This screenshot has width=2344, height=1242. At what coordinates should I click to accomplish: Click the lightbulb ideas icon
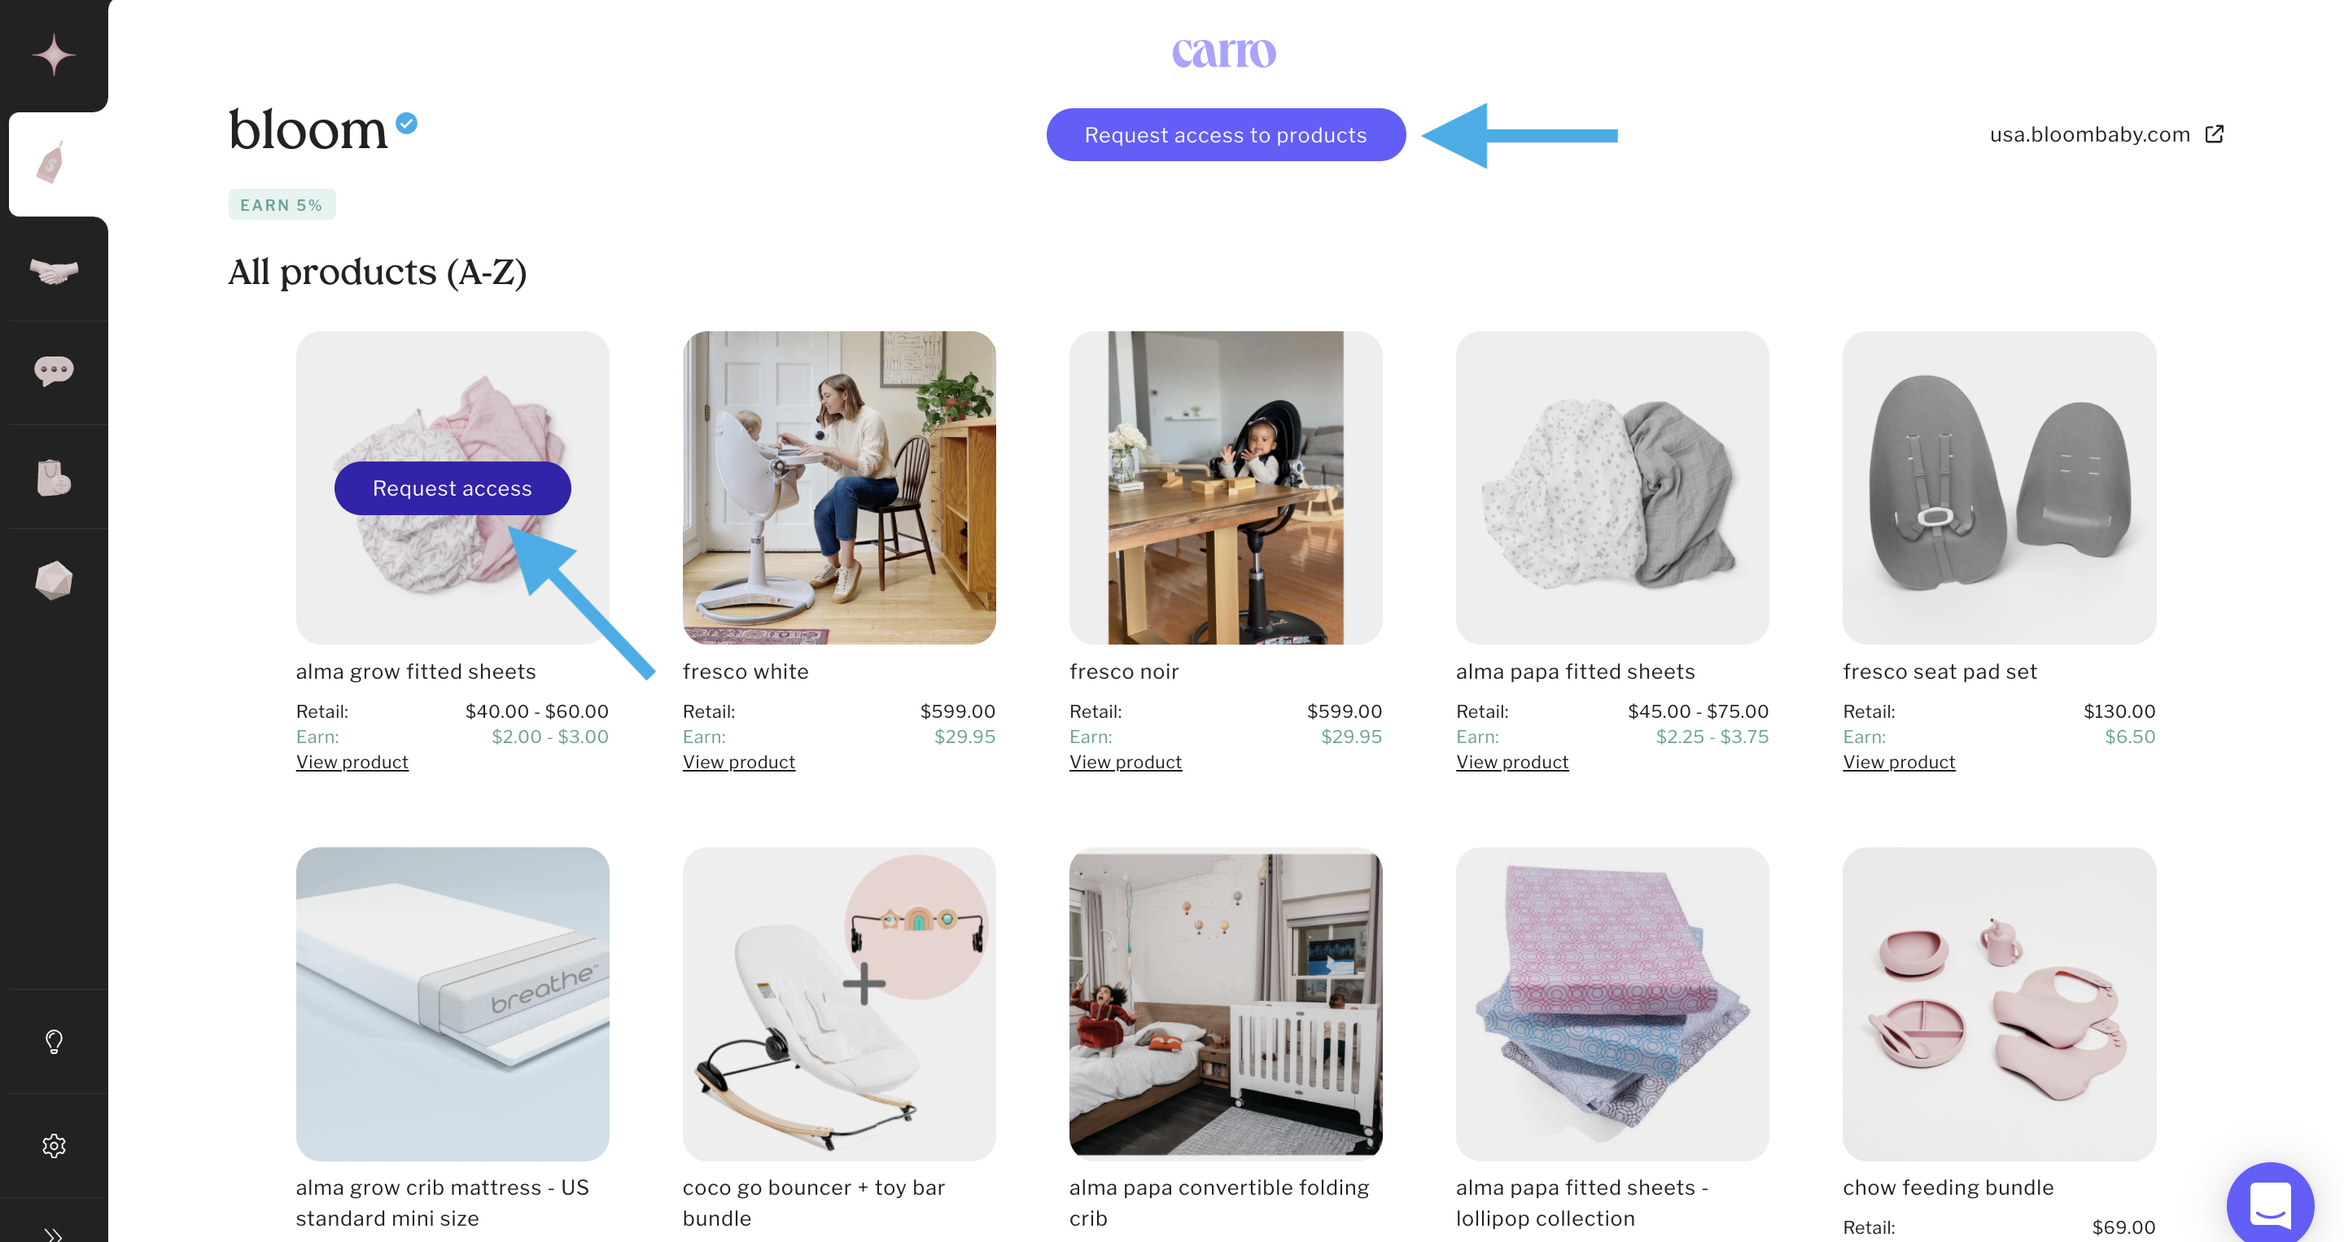pyautogui.click(x=54, y=1042)
